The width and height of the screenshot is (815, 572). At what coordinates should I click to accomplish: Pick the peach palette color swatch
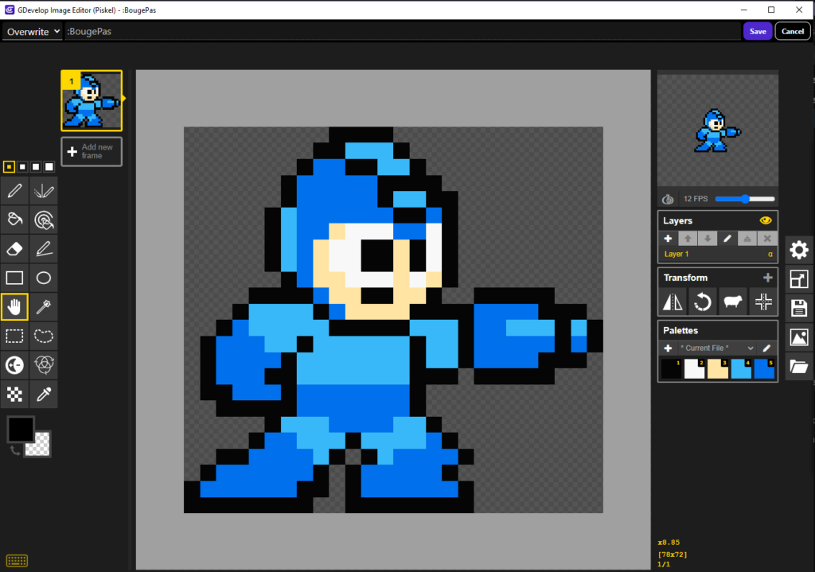pyautogui.click(x=717, y=369)
